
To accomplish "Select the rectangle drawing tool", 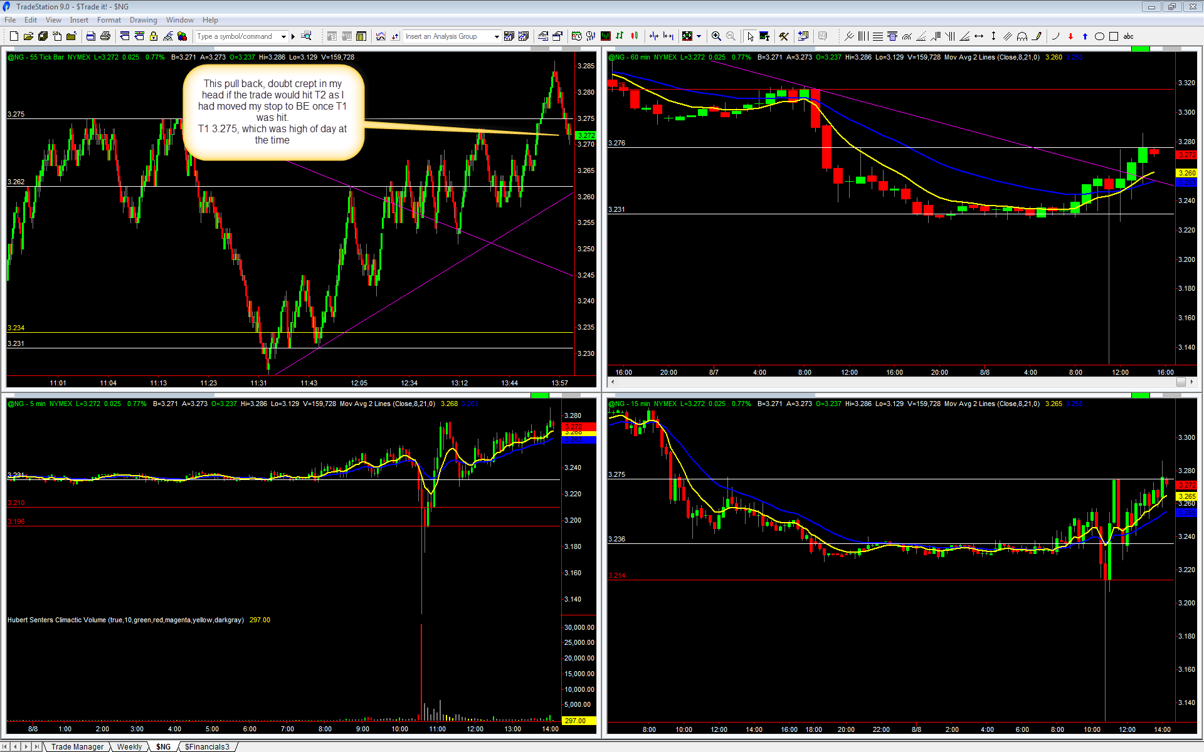I will (x=1114, y=36).
